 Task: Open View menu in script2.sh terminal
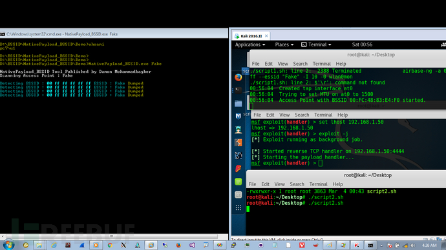pos(280,184)
